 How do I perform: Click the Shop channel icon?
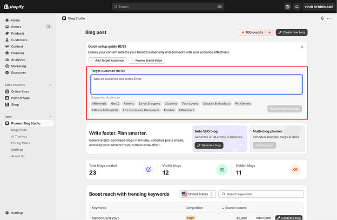point(7,104)
